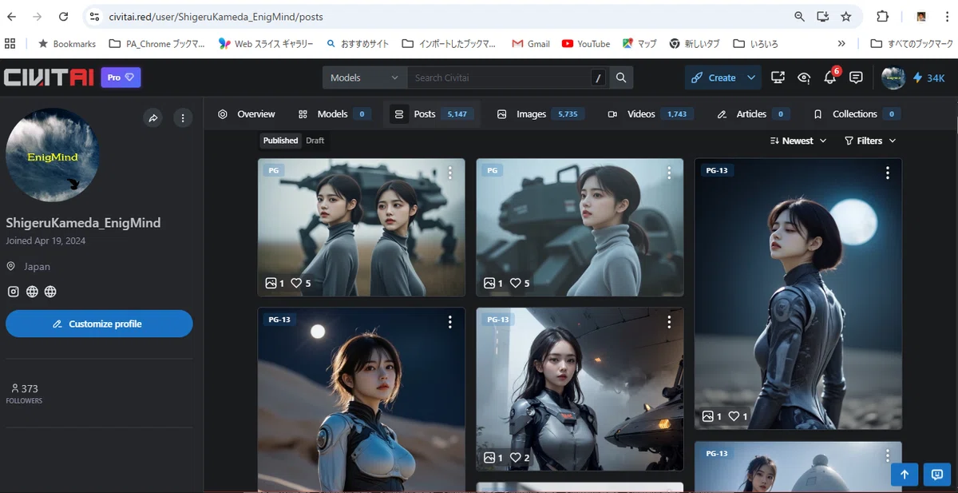Open menu on long-haired spaceship woman post
The height and width of the screenshot is (493, 958).
[669, 322]
